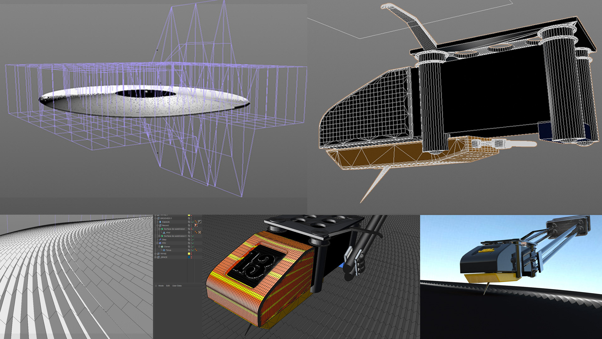Viewport: 602px width, 339px height.
Task: Click the Record material sphere tag
Action: [196, 225]
